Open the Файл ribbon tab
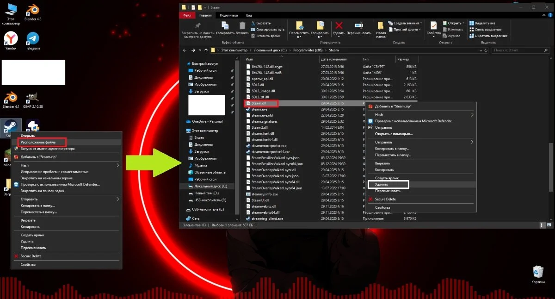This screenshot has height=299, width=555. coord(187,15)
